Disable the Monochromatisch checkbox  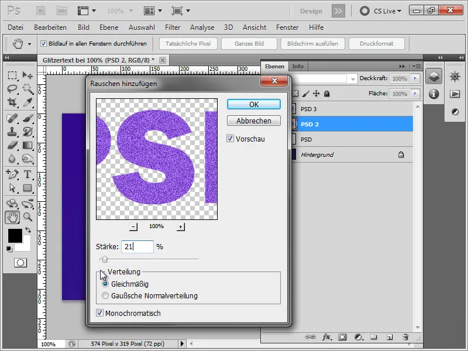point(99,314)
